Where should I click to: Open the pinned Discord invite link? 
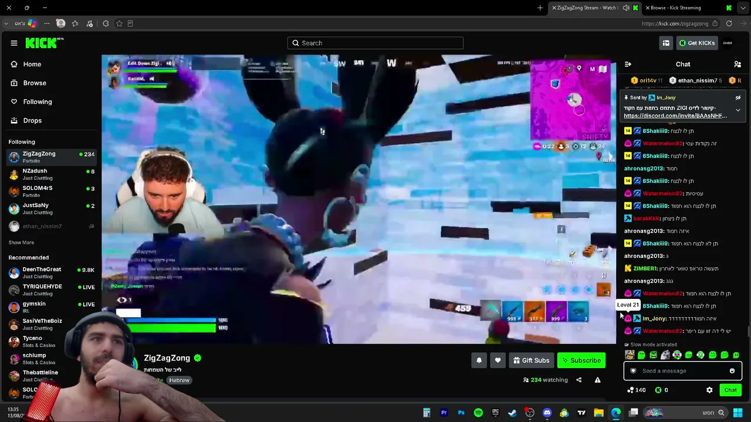click(x=675, y=116)
